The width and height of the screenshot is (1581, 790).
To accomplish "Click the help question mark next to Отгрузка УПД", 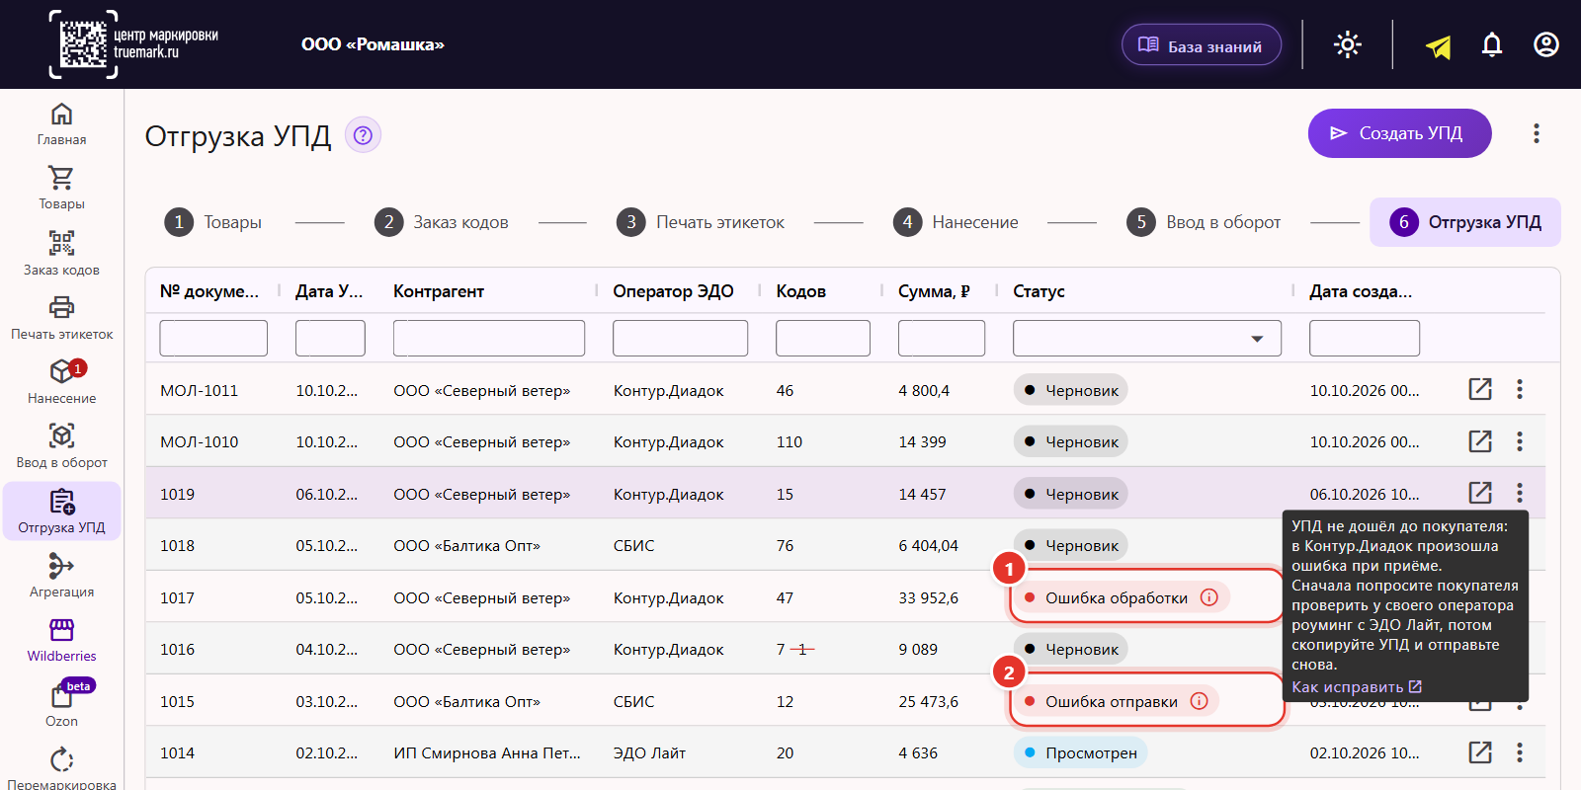I will click(x=363, y=135).
